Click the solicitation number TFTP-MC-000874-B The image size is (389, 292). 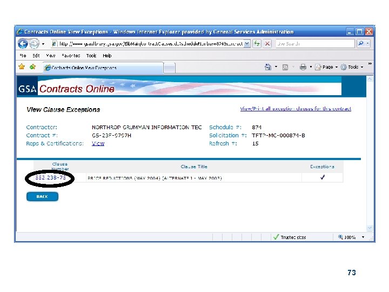(278, 136)
